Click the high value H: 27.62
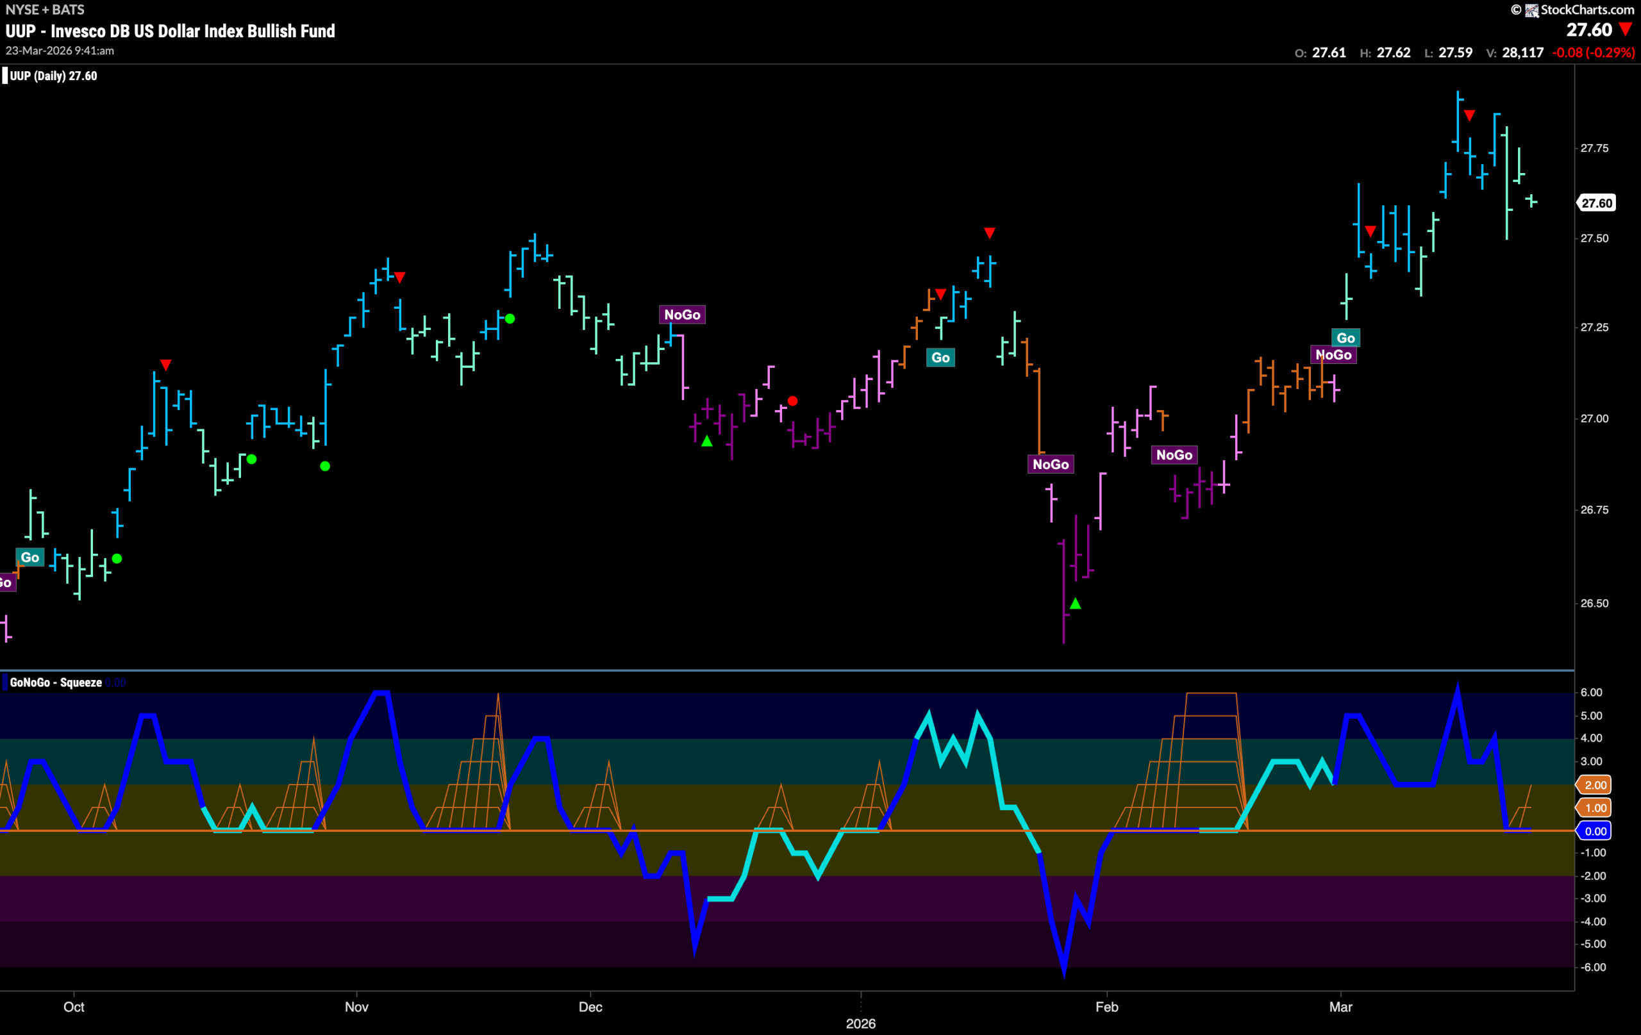 1385,53
